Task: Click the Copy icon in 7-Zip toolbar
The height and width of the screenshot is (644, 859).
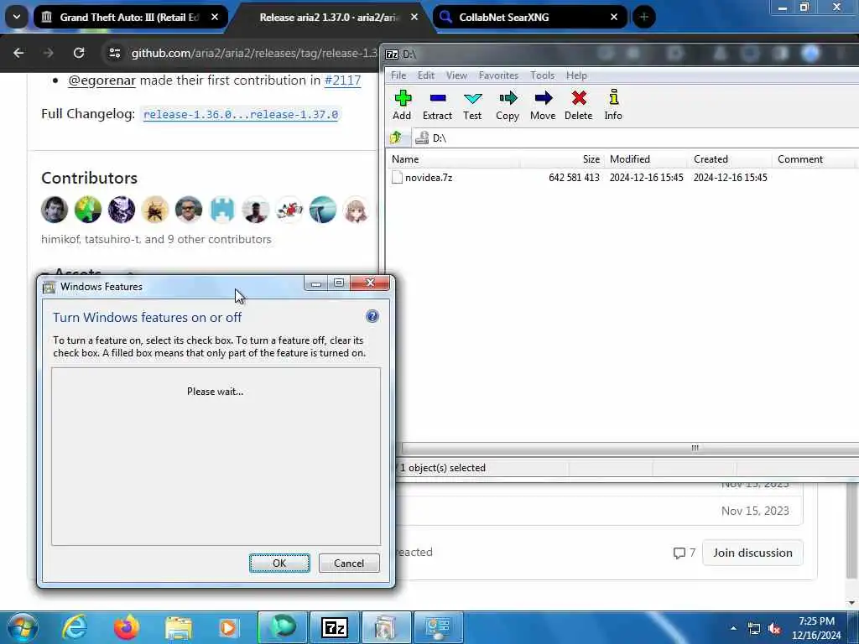Action: coord(508,105)
